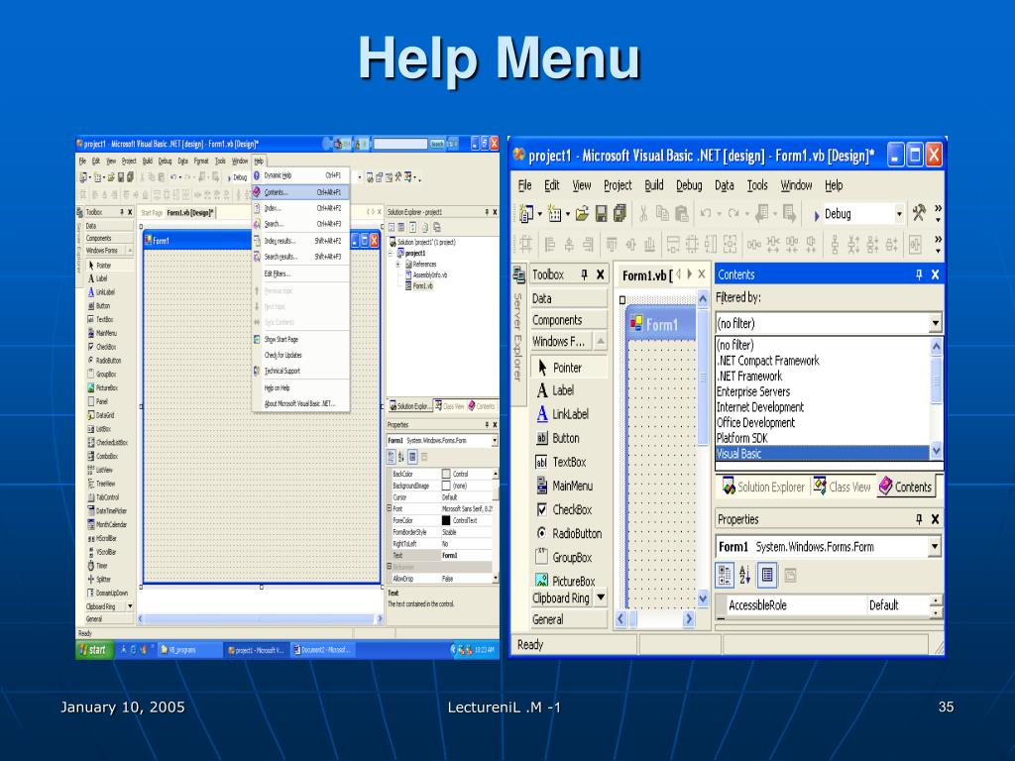Click the Save disk icon in right window
This screenshot has width=1015, height=761.
tap(602, 213)
